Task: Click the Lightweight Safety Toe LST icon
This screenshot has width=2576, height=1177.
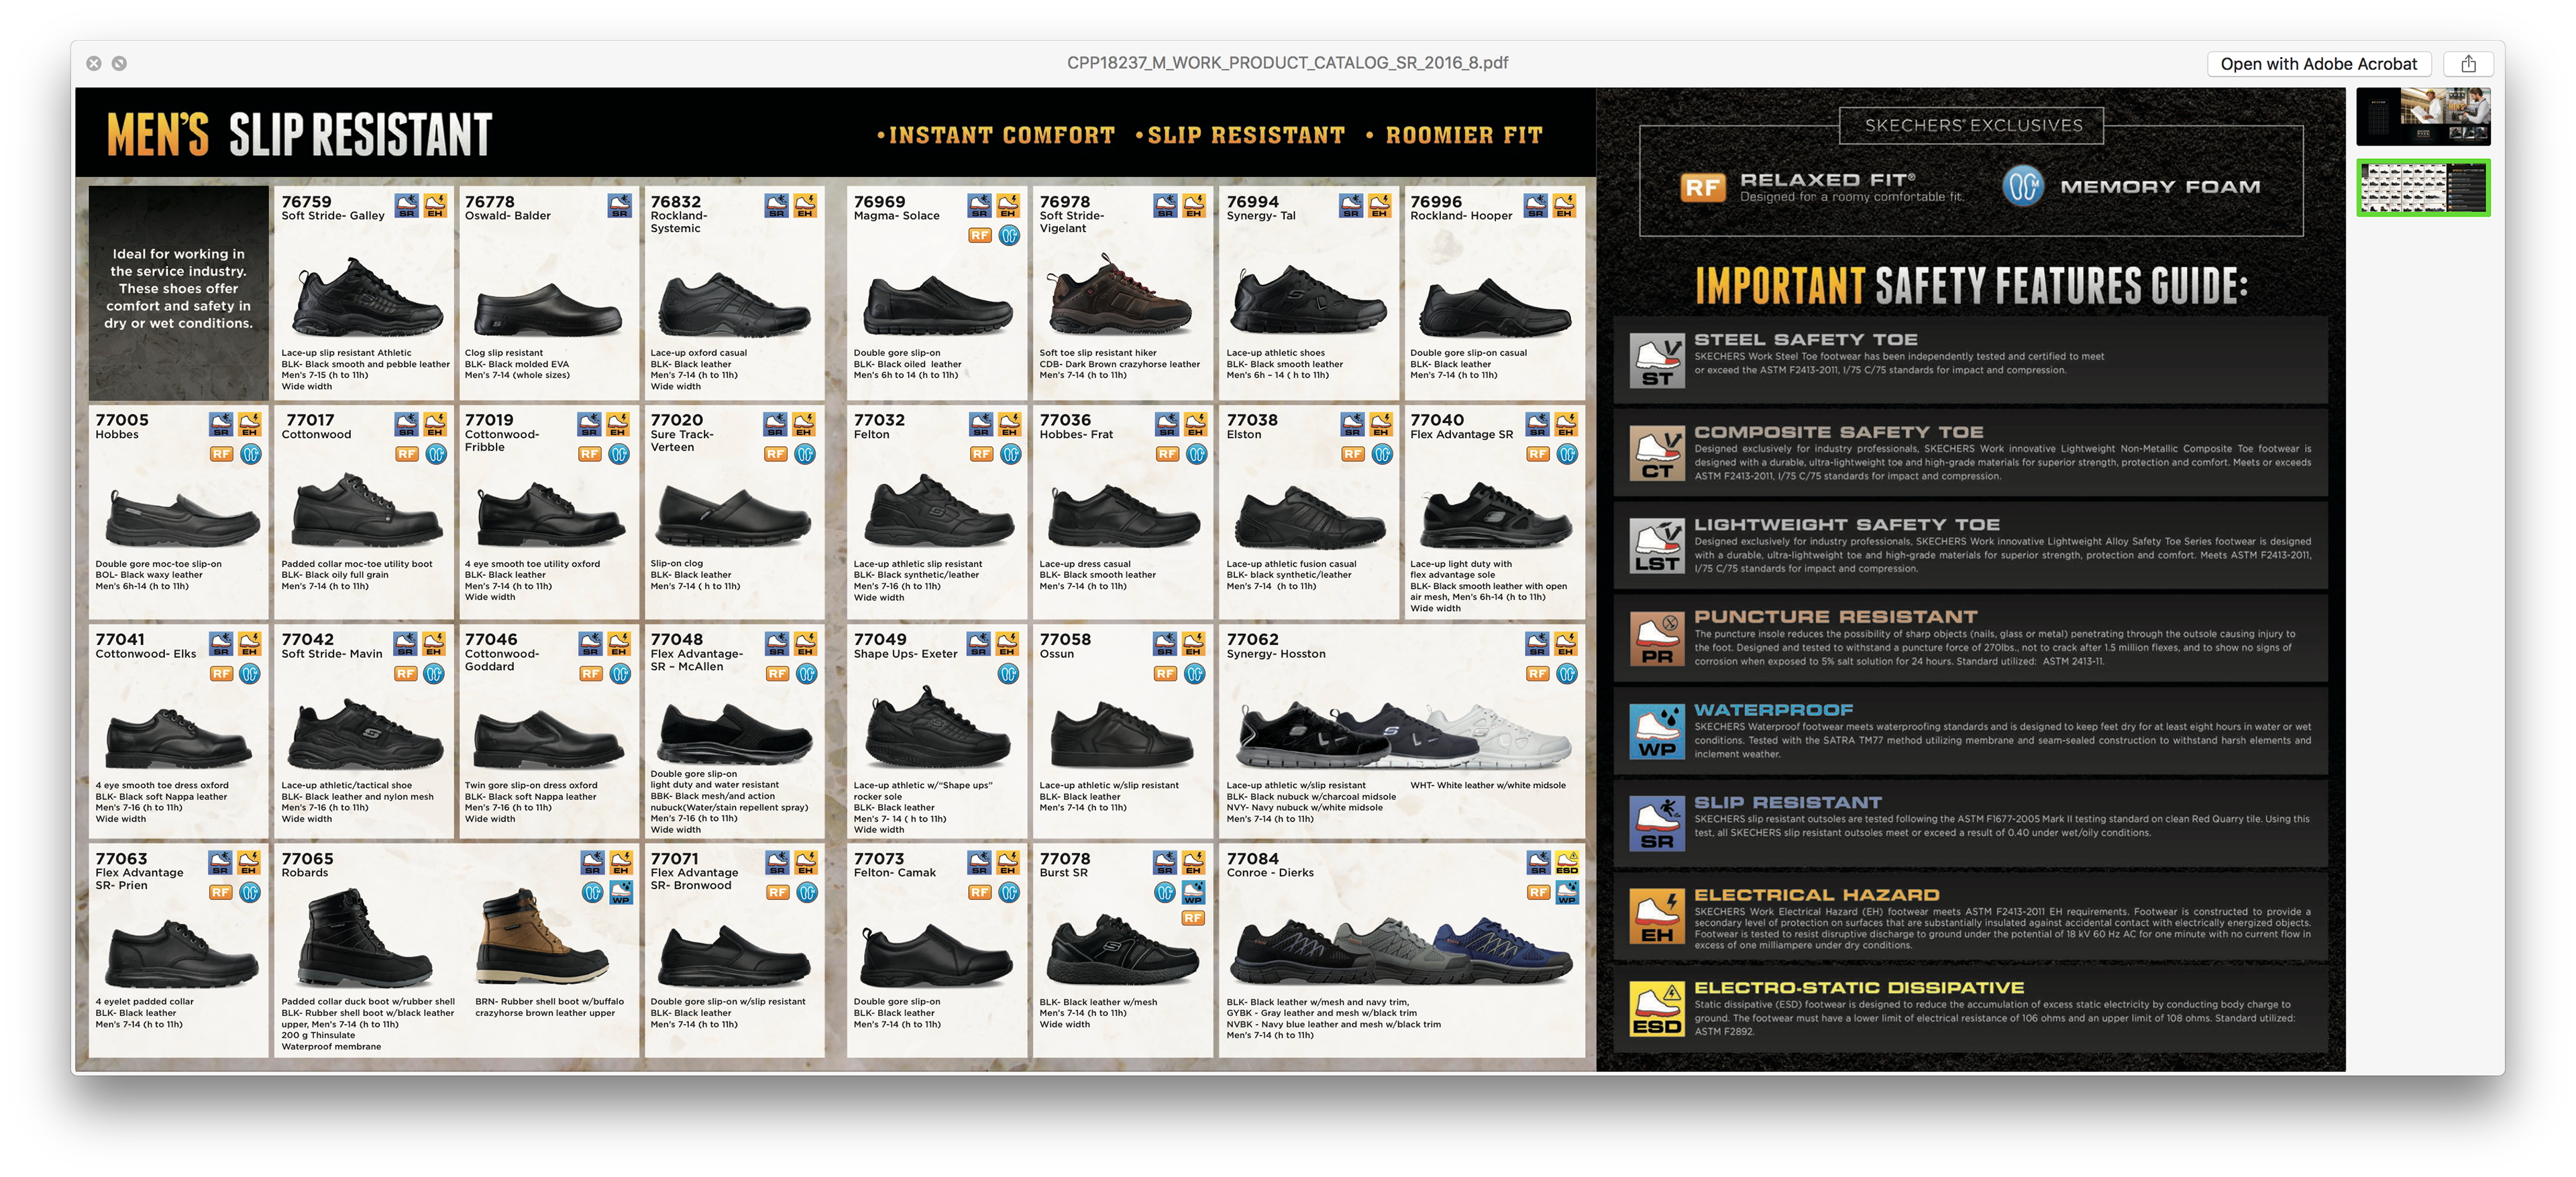Action: click(x=1657, y=546)
